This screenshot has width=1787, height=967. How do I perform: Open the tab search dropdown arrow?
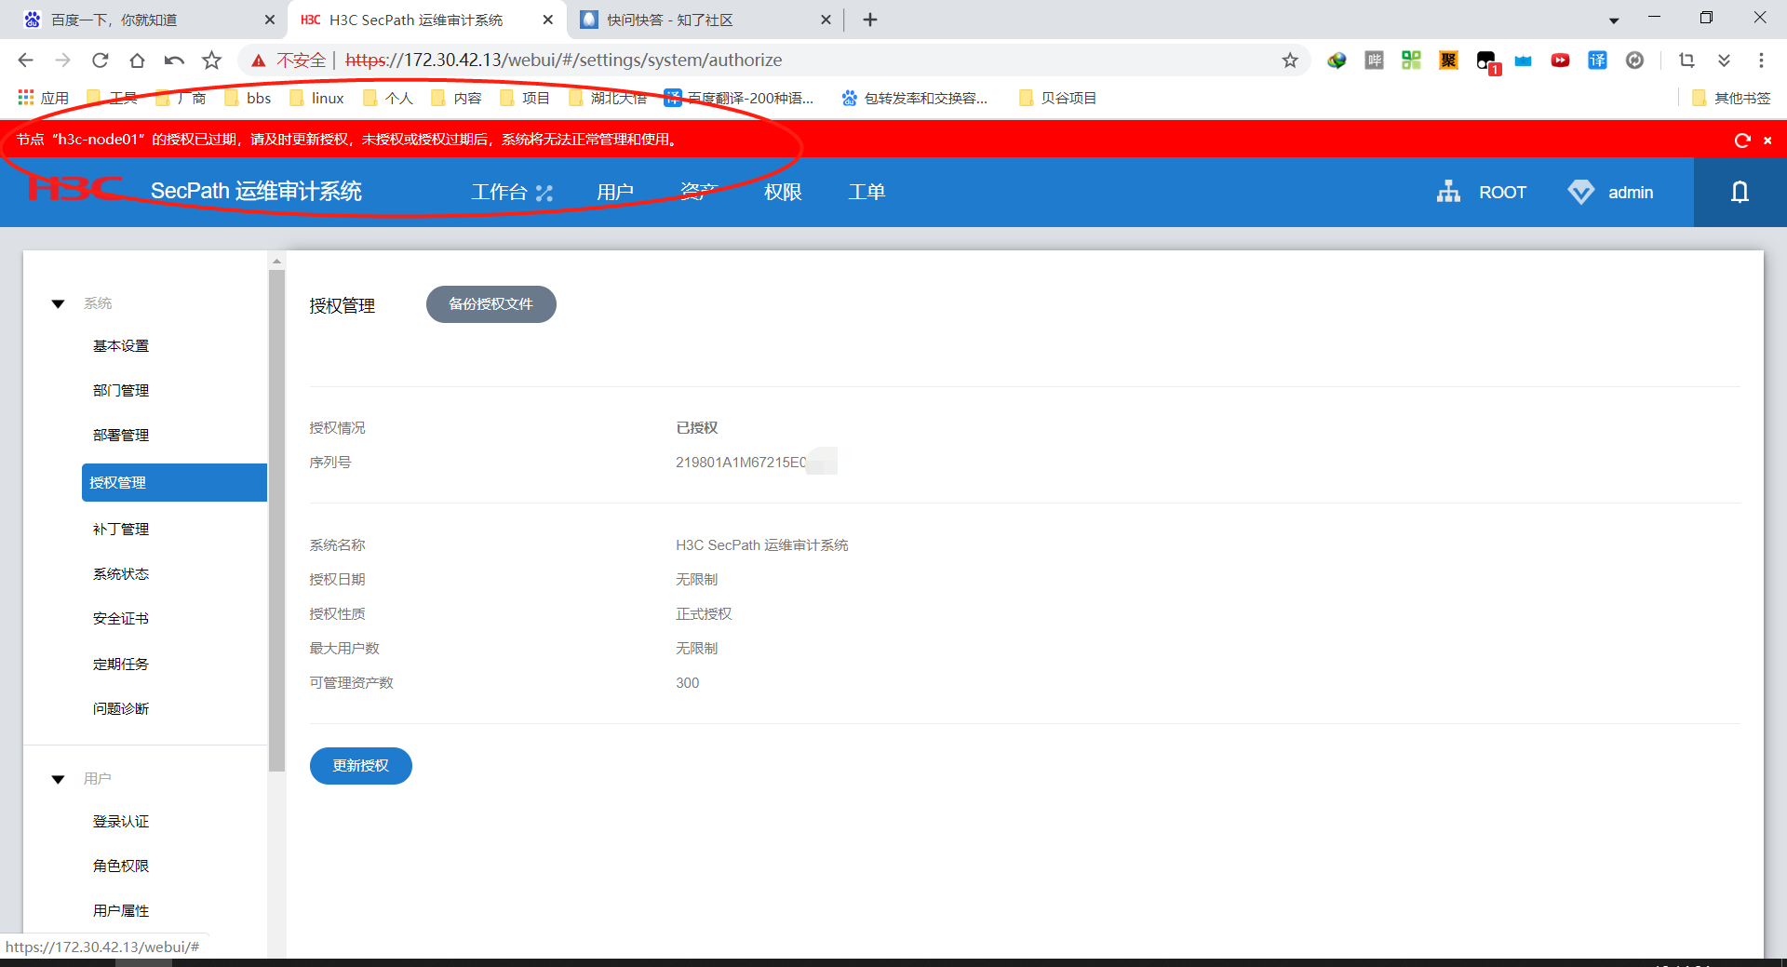pos(1614,20)
